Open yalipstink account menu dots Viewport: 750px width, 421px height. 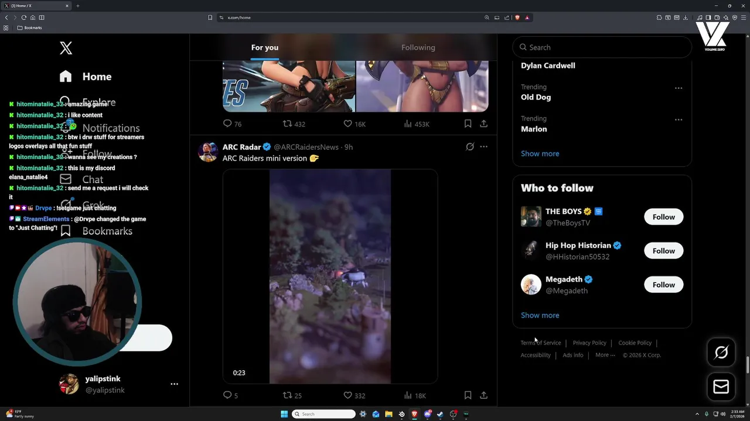point(174,384)
